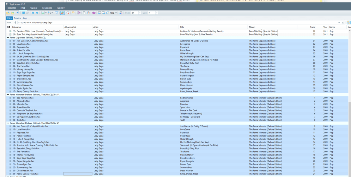Click the refresh icon beside path
Viewport: 351px width, 177px height.
343,23
